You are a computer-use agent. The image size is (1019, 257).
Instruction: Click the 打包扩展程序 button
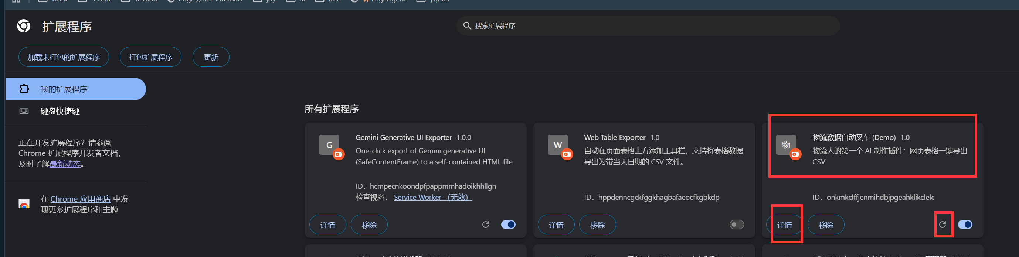pyautogui.click(x=150, y=57)
